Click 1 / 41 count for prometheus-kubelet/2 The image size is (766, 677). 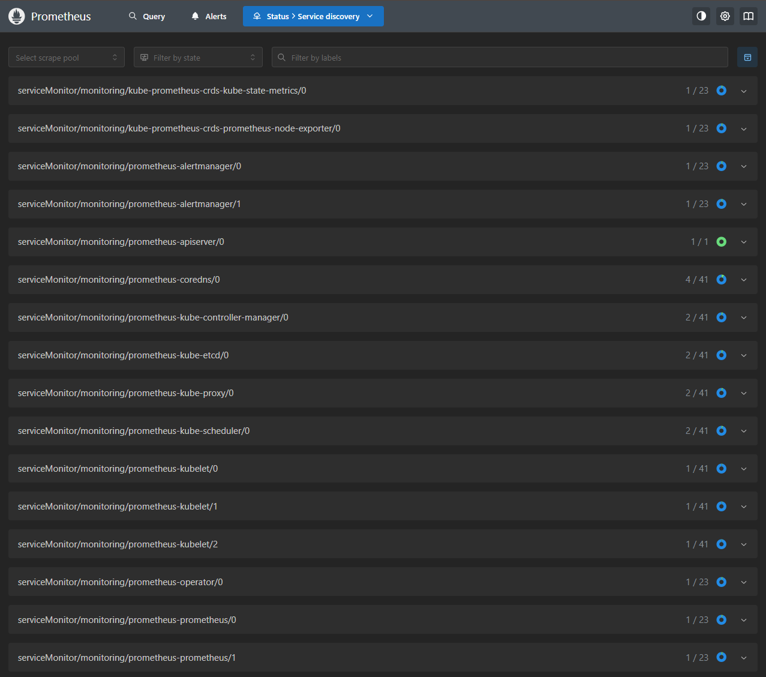coord(697,544)
